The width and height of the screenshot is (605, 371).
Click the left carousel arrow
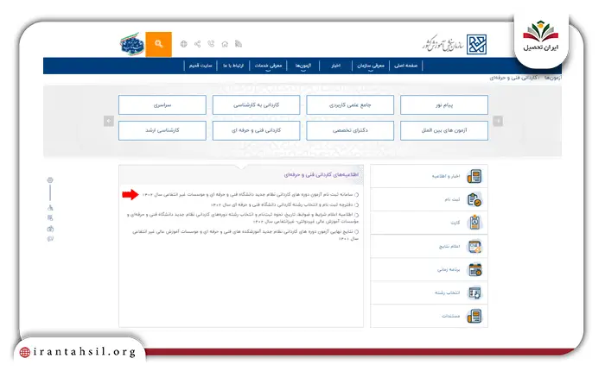(x=109, y=121)
